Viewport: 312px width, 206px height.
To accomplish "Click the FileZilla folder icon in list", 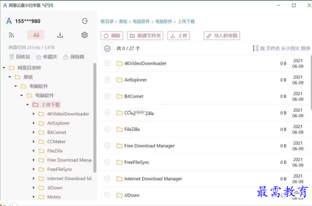I will click(119, 129).
